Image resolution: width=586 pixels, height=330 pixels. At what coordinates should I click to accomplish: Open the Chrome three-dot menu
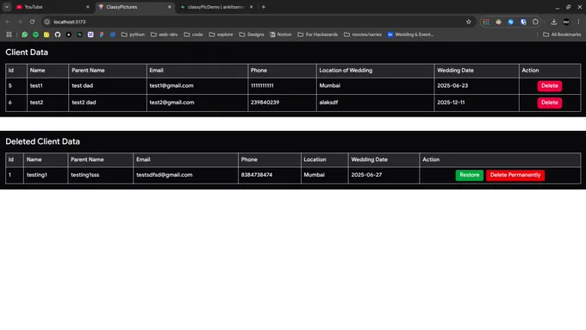578,22
